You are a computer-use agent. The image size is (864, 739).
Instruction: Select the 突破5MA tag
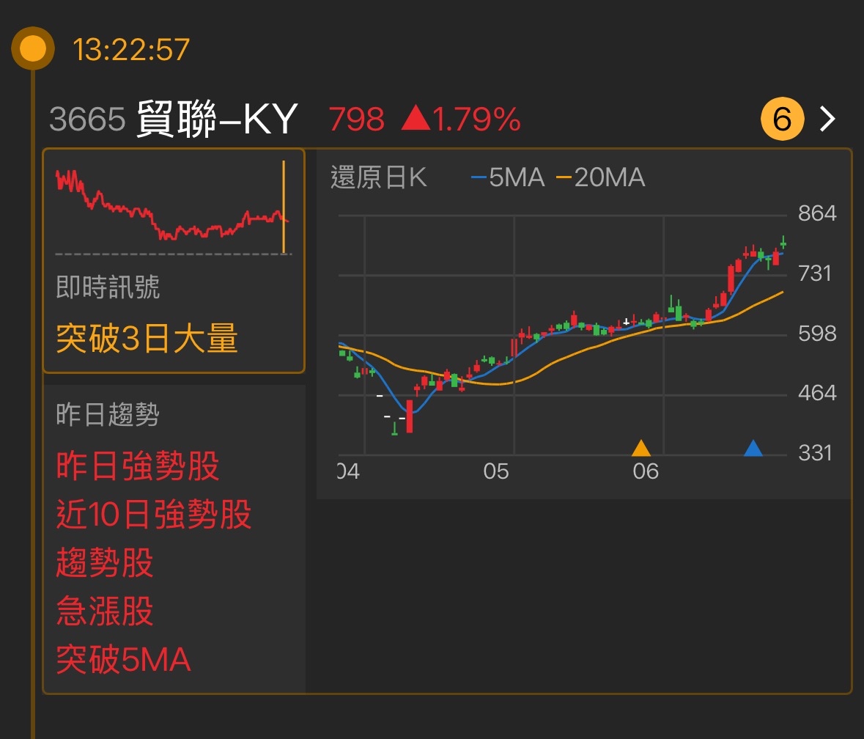click(x=123, y=659)
